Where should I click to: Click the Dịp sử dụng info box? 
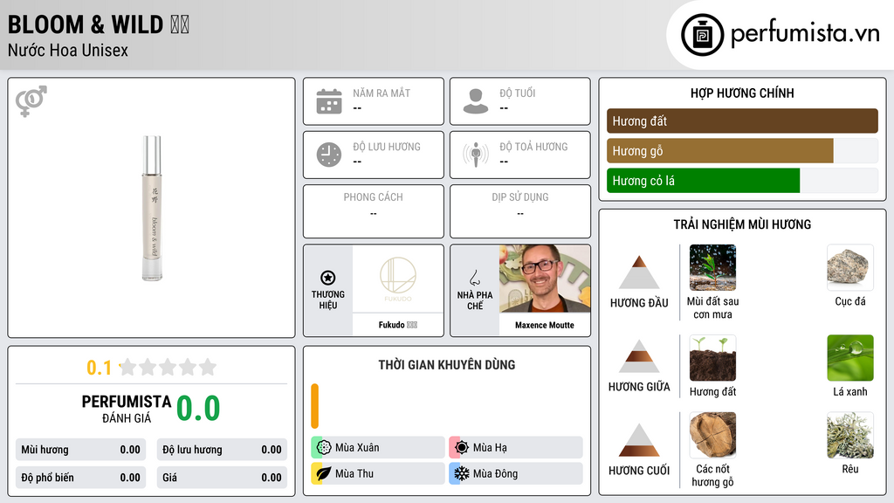[x=520, y=211]
